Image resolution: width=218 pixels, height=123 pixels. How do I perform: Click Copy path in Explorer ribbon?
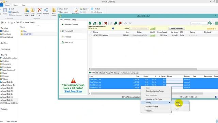14,12
